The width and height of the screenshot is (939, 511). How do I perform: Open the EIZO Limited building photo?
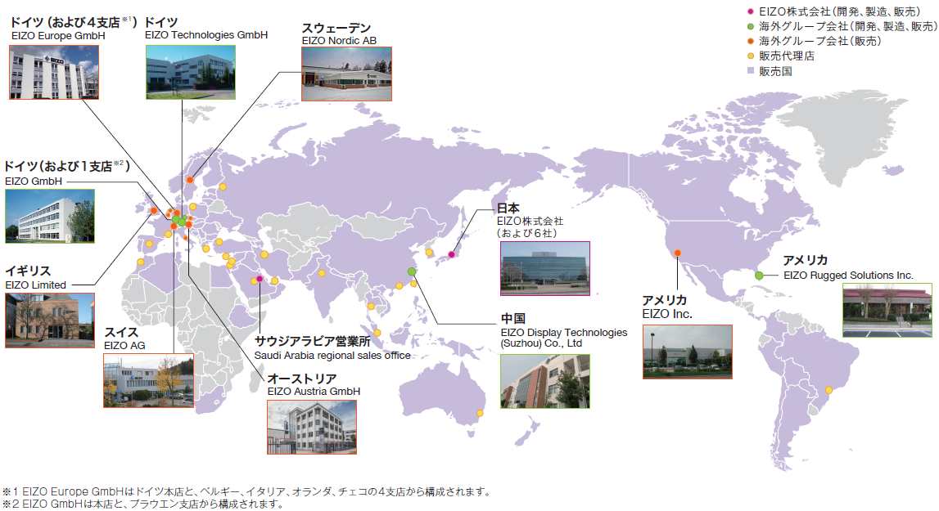tap(50, 320)
